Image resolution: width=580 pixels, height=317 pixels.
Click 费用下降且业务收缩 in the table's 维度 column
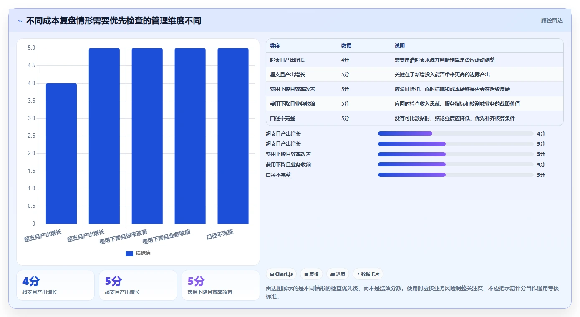point(293,104)
